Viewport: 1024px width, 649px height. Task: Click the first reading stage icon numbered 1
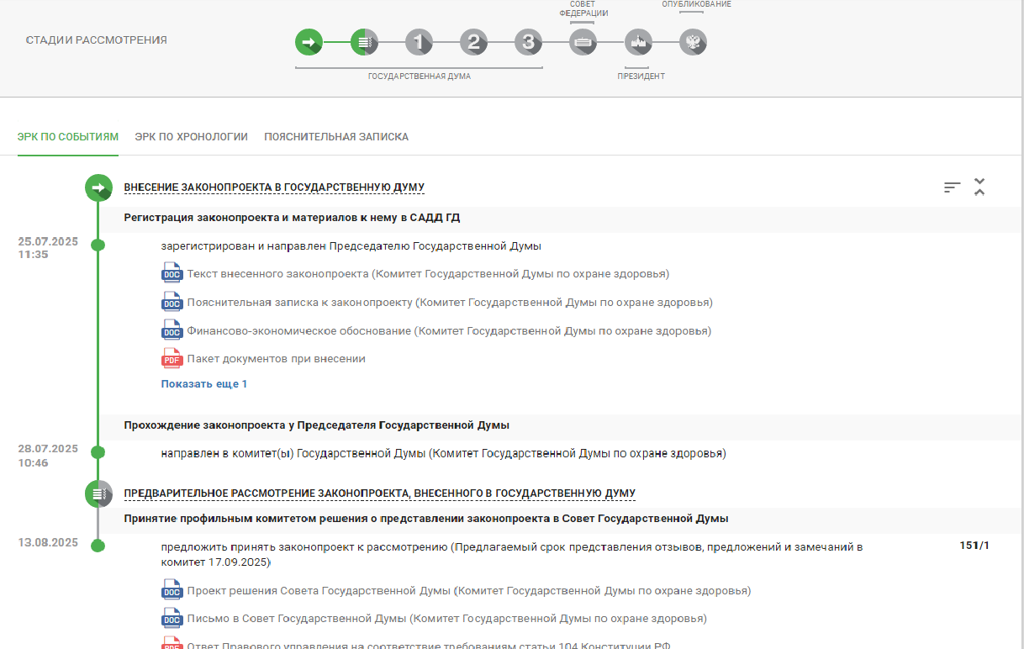pos(419,42)
